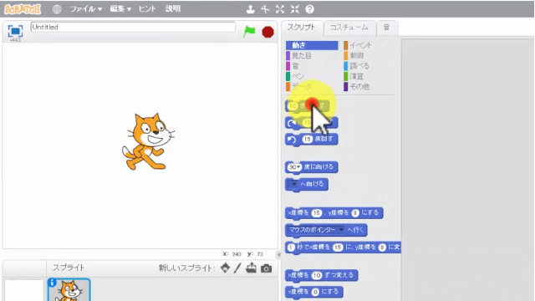Open the 編集 menu
Screen dimensions: 535x301
tap(120, 9)
